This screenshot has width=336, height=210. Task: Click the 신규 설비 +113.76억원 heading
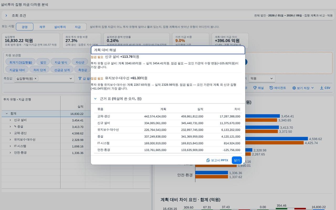pyautogui.click(x=122, y=57)
